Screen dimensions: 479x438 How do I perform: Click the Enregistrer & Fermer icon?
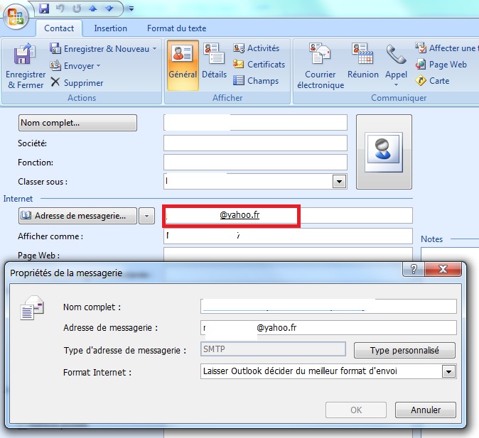pyautogui.click(x=24, y=54)
